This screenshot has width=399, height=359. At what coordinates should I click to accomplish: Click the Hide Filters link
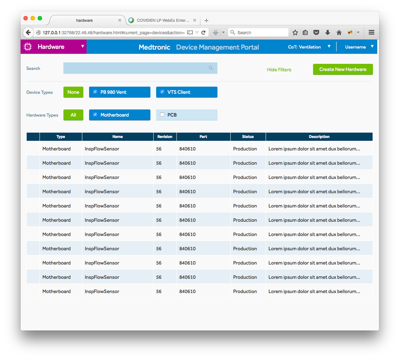point(279,70)
